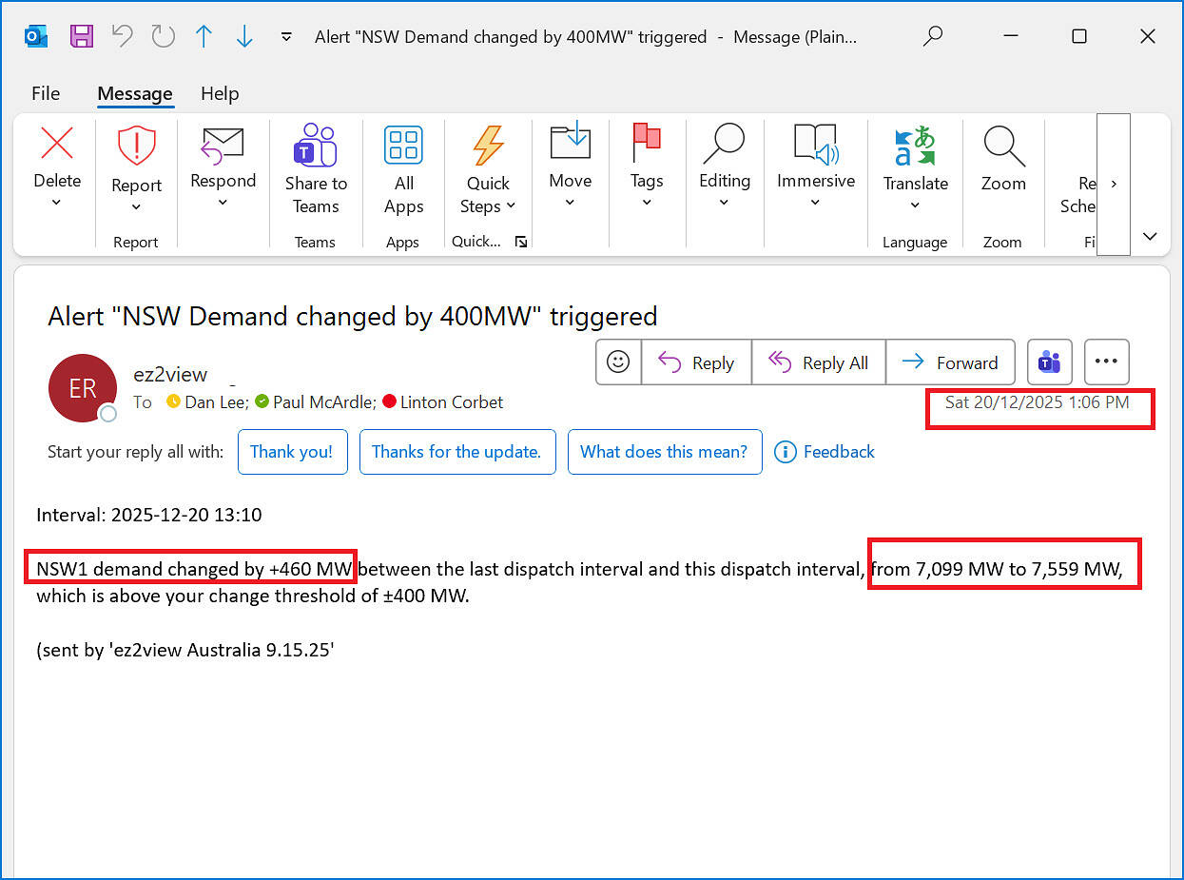This screenshot has width=1184, height=880.
Task: Go to previous item with the up arrow
Action: [x=204, y=36]
